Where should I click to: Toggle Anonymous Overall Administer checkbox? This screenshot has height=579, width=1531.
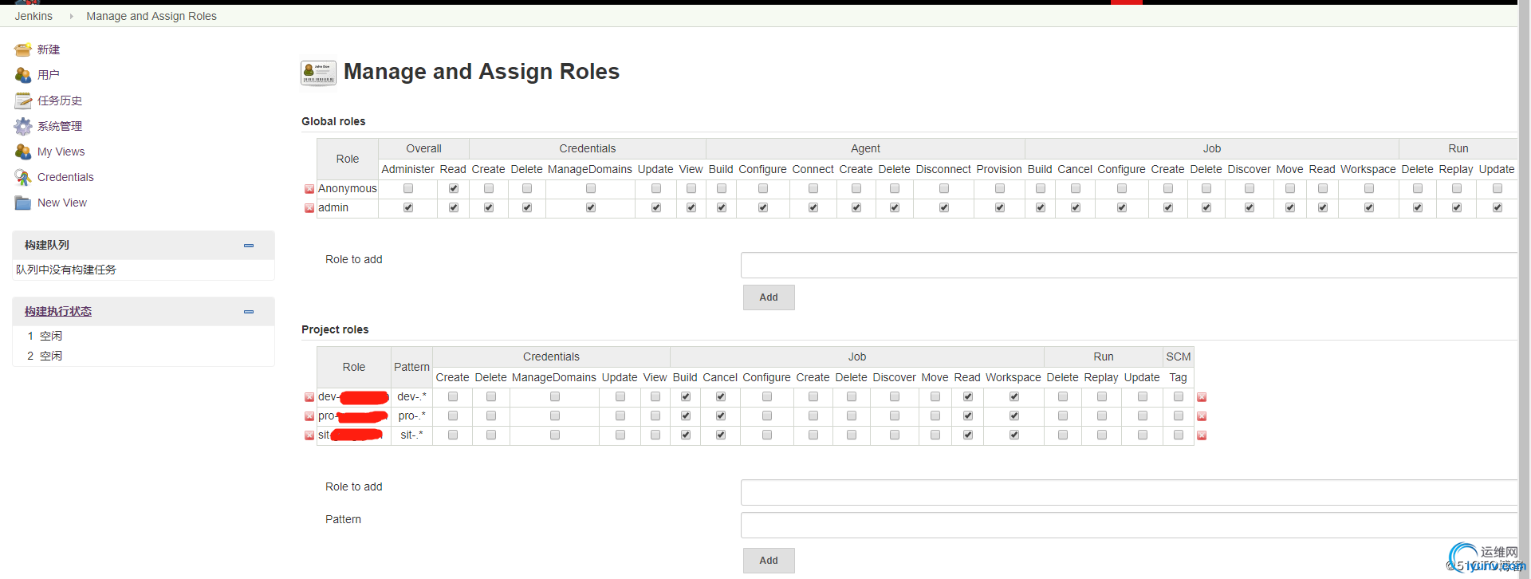[408, 188]
